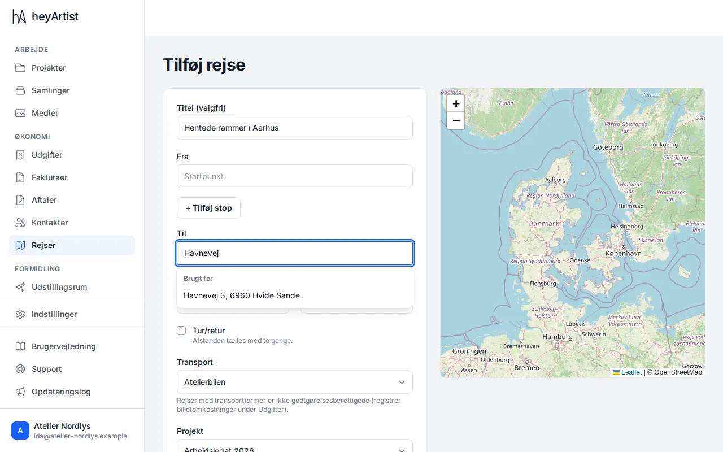Viewport: 723px width, 452px height.
Task: Click the Rejser map icon
Action: click(x=20, y=245)
